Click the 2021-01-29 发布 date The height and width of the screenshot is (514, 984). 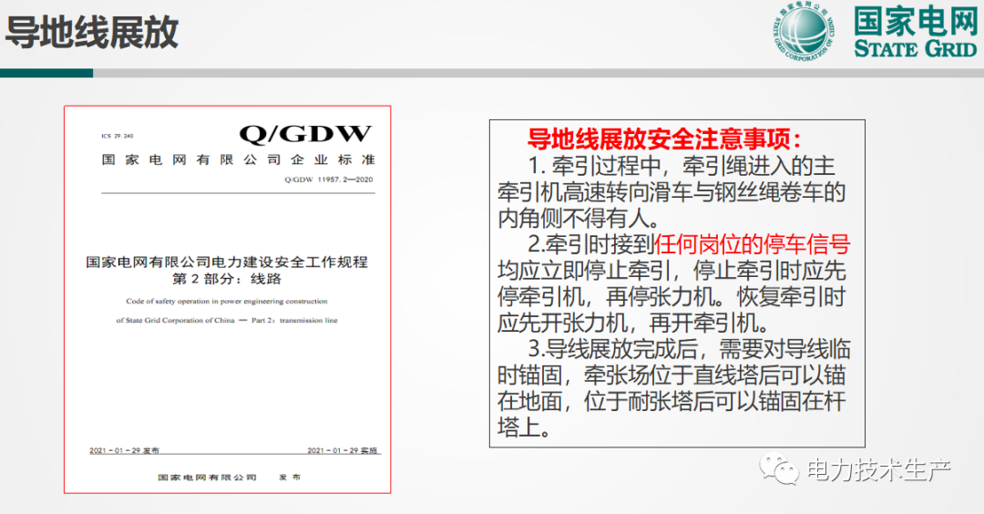coord(124,450)
